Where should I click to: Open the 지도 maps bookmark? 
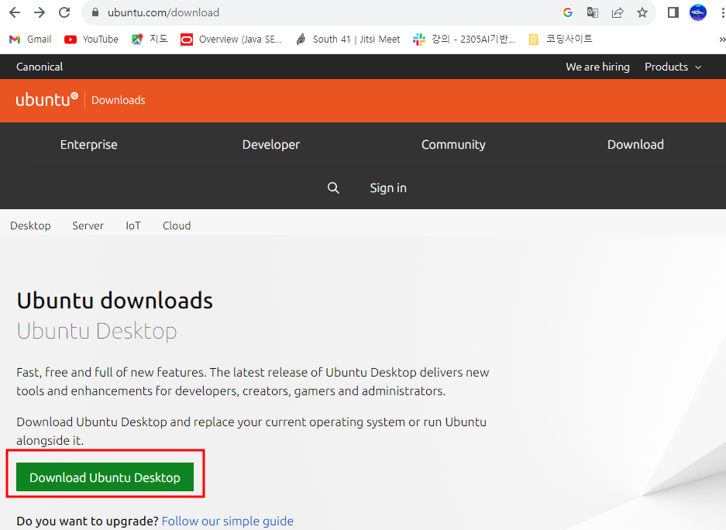[x=150, y=40]
